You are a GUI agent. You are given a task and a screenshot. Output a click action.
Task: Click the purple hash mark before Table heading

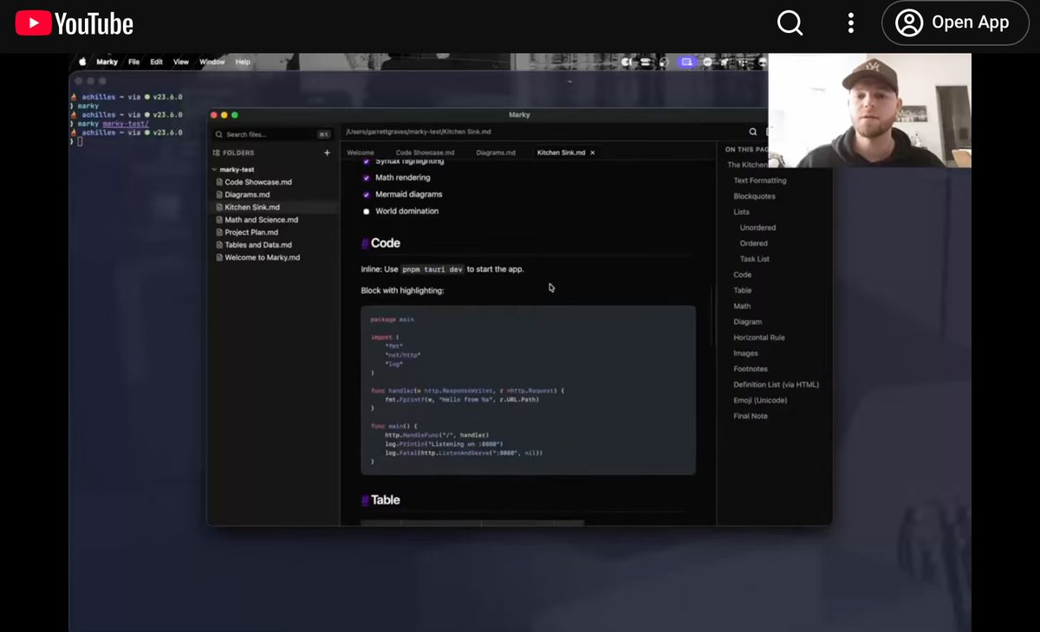[x=365, y=500]
